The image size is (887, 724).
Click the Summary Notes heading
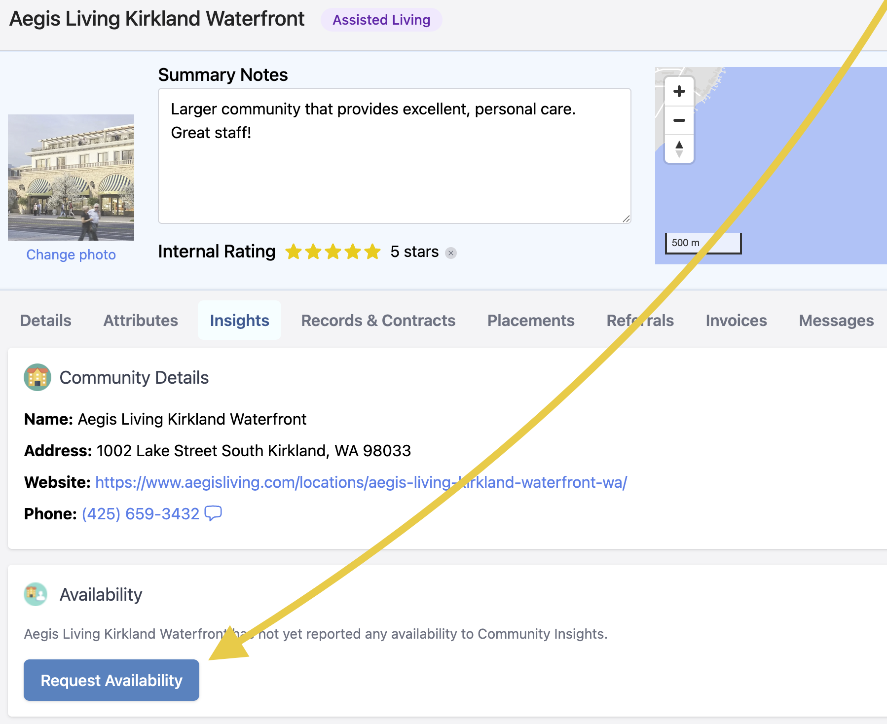tap(223, 75)
